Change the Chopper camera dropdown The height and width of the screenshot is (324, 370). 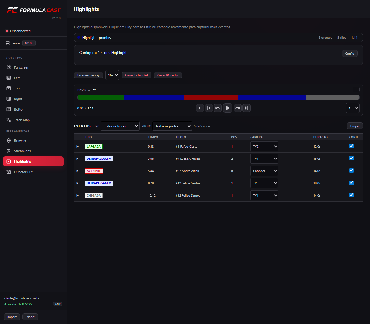point(264,171)
